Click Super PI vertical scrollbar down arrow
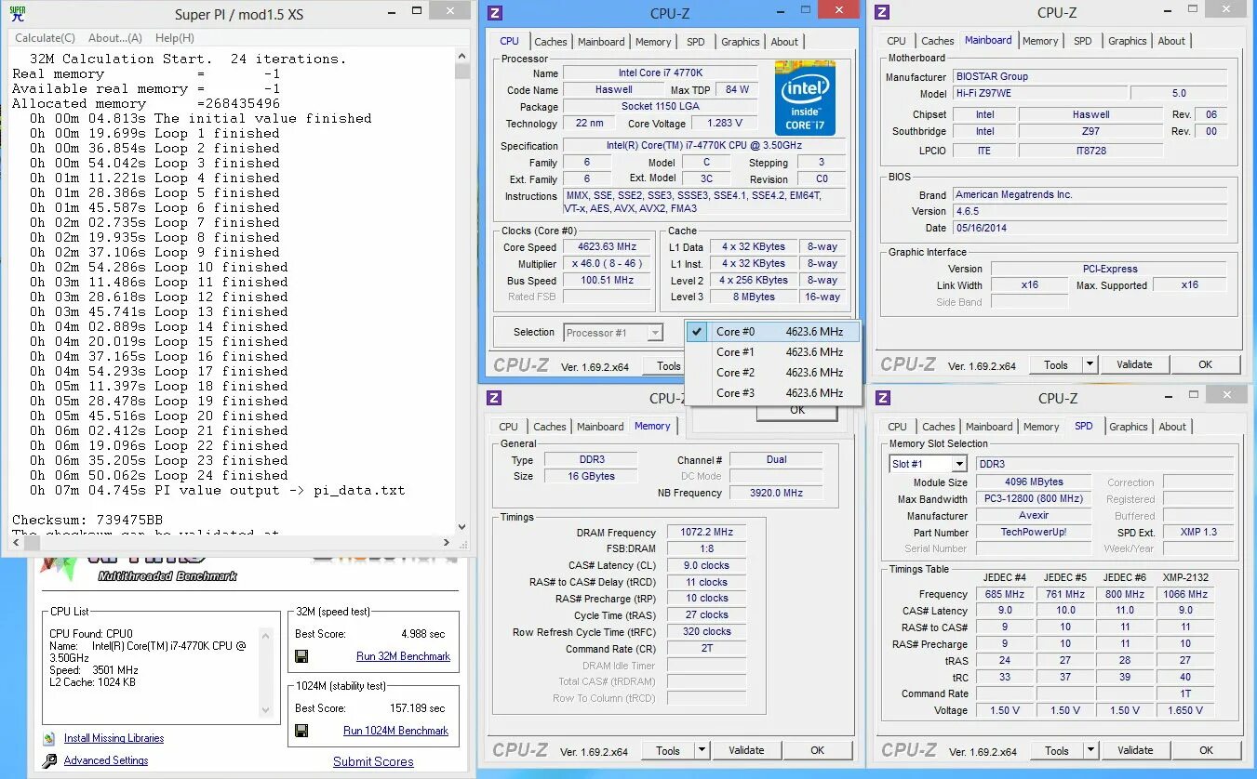 point(462,527)
